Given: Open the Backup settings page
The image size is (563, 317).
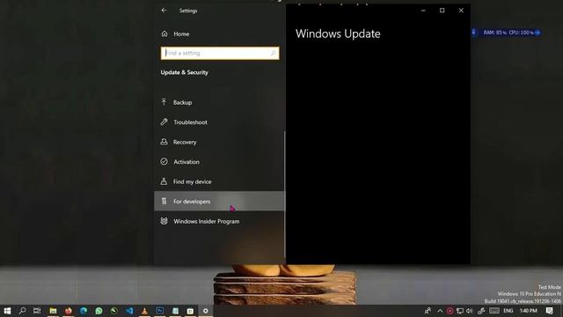Looking at the screenshot, I should (219, 102).
